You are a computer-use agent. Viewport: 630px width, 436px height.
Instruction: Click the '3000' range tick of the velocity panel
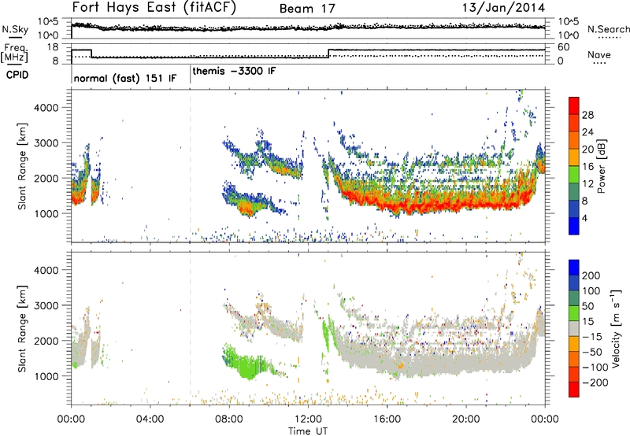46,305
